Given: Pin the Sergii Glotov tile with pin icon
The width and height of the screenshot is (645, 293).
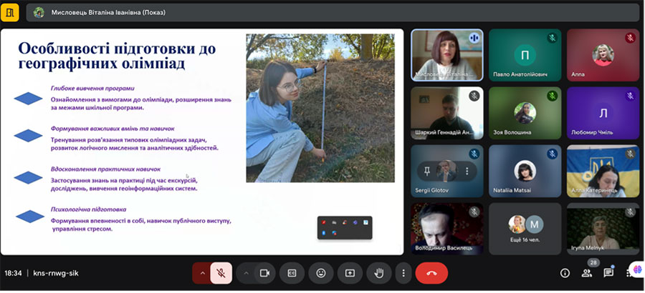Looking at the screenshot, I should click(427, 171).
